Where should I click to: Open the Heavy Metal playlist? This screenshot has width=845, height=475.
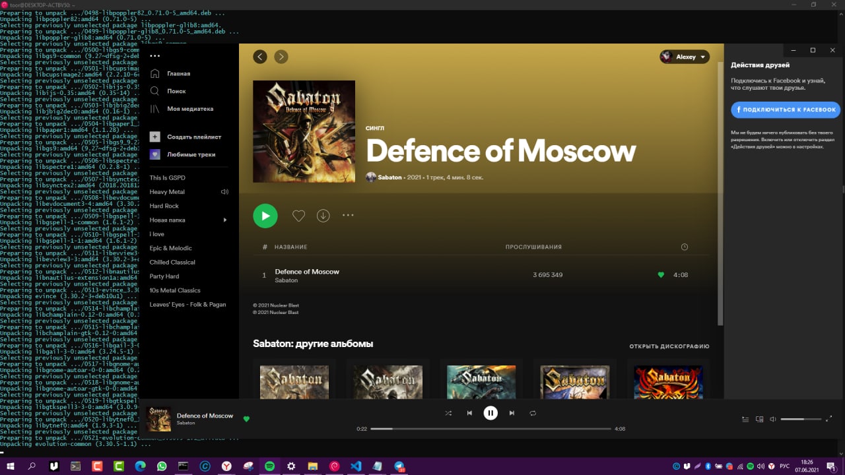(x=167, y=192)
